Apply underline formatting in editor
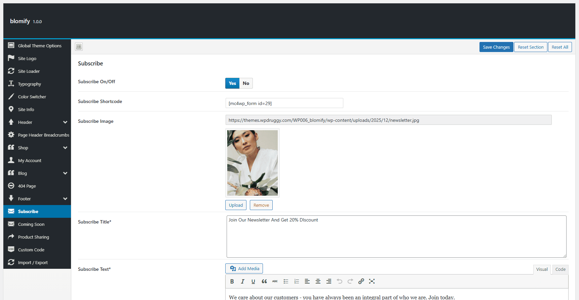Viewport: 579px width, 300px height. pos(253,282)
